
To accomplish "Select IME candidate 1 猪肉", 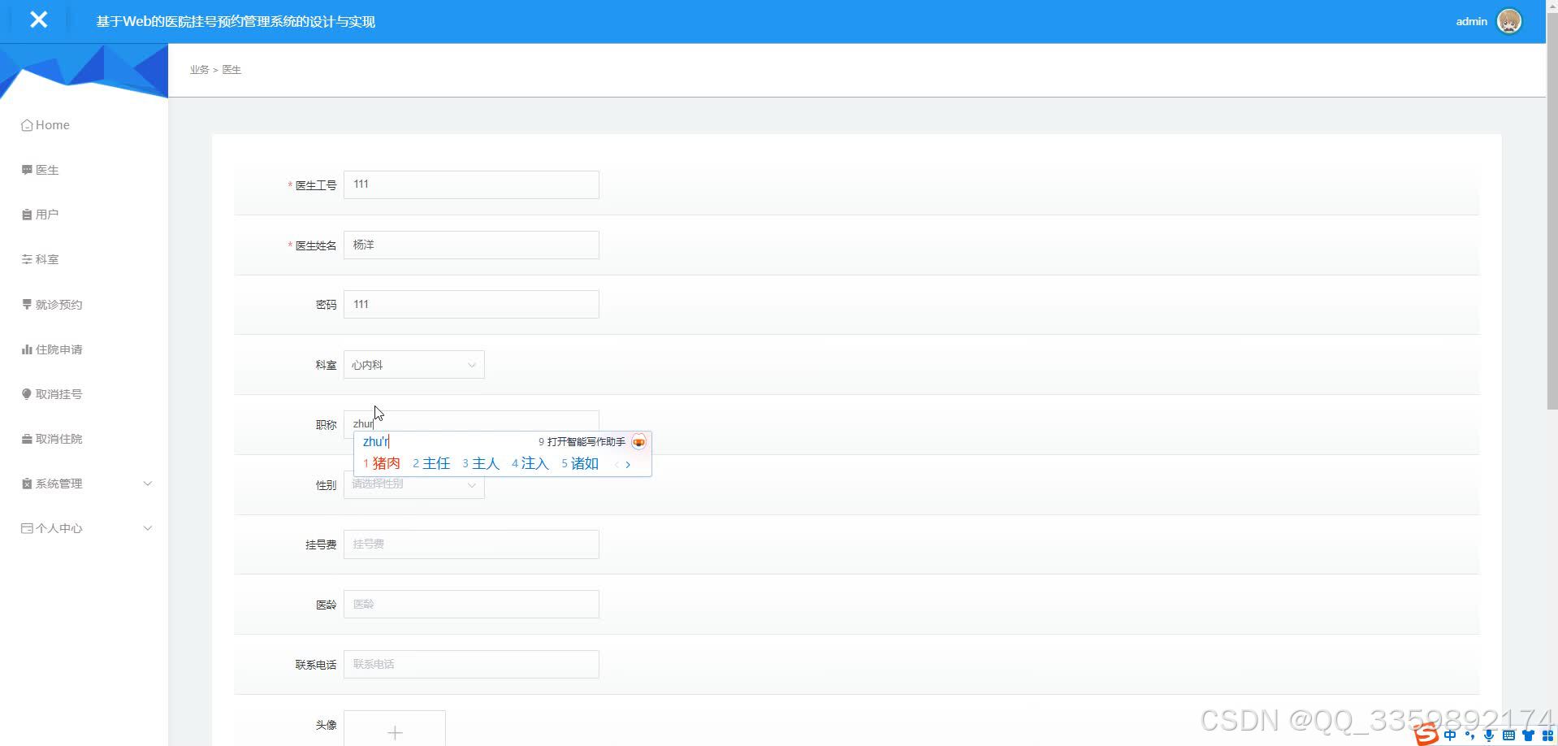I will (382, 463).
